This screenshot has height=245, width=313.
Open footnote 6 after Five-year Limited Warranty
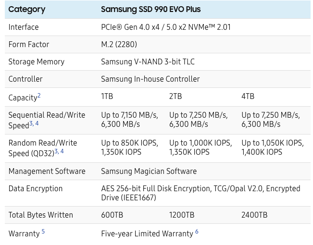pos(197,232)
